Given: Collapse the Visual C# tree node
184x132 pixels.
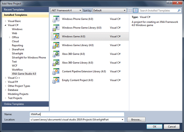Looking at the screenshot, I should 5,25.
